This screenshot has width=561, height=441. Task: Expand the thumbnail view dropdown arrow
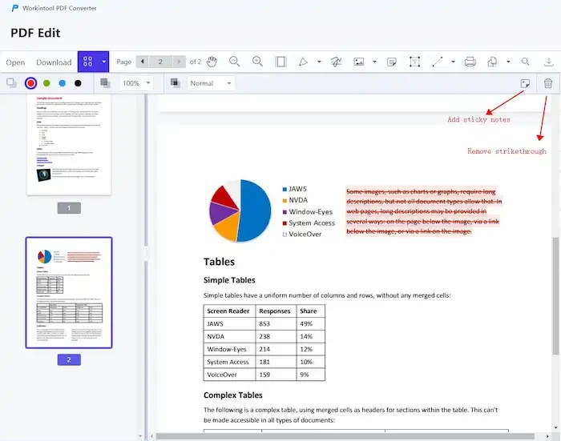pyautogui.click(x=103, y=62)
